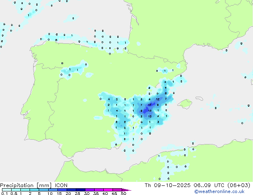
Task: Click the above-50 mm legend arrow tip
Action: click(126, 190)
